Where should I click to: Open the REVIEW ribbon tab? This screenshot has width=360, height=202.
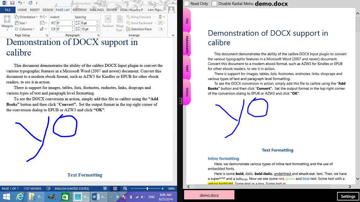[112, 10]
